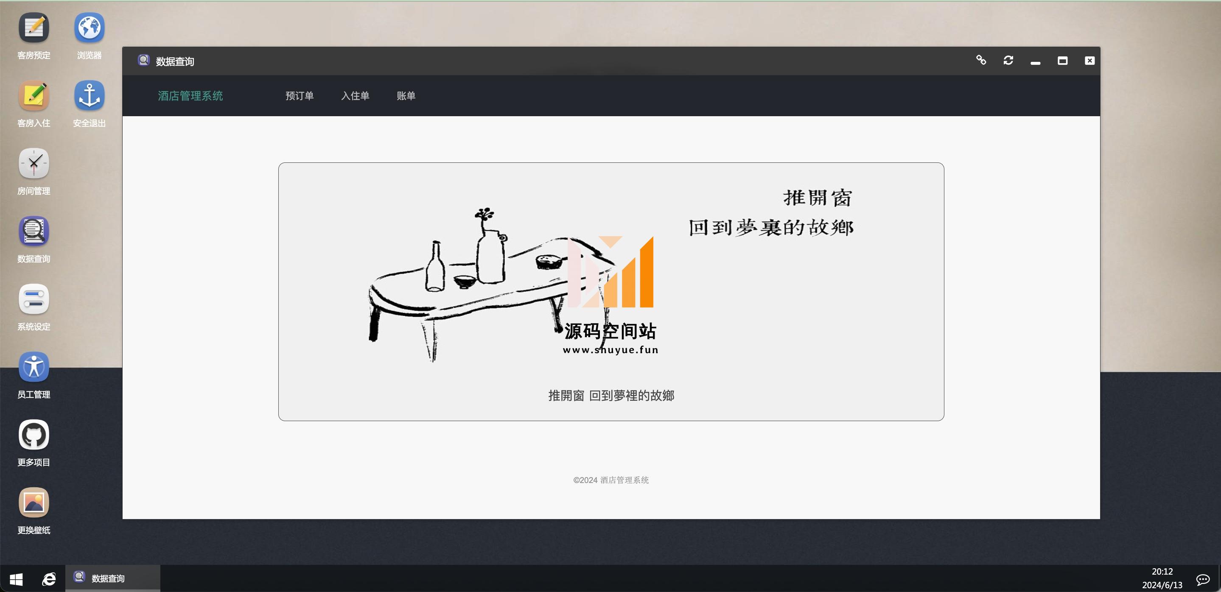Launch the 浏览器 globe icon
Screen dimensions: 1221x592
[89, 28]
